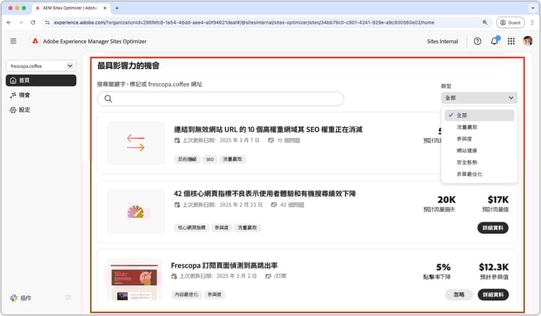Open the browser three-dot menu

pos(532,22)
